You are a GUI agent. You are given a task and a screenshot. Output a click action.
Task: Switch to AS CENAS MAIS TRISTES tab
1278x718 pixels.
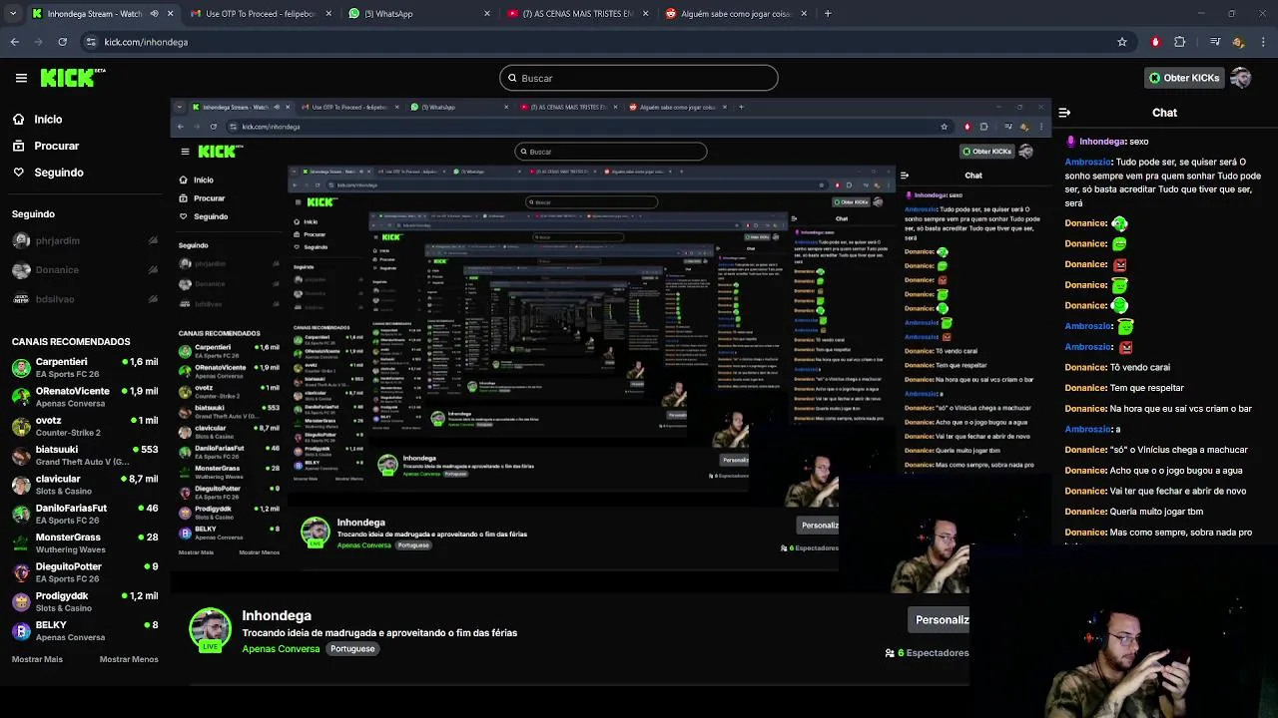click(x=578, y=14)
